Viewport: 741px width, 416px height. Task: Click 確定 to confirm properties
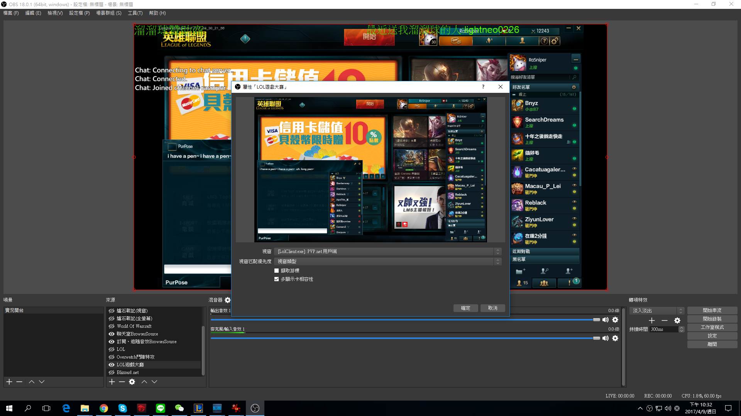tap(466, 308)
